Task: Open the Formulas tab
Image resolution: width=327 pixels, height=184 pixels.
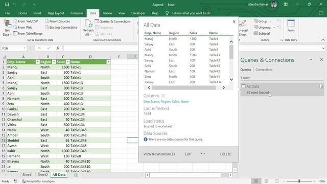Action: (x=77, y=13)
